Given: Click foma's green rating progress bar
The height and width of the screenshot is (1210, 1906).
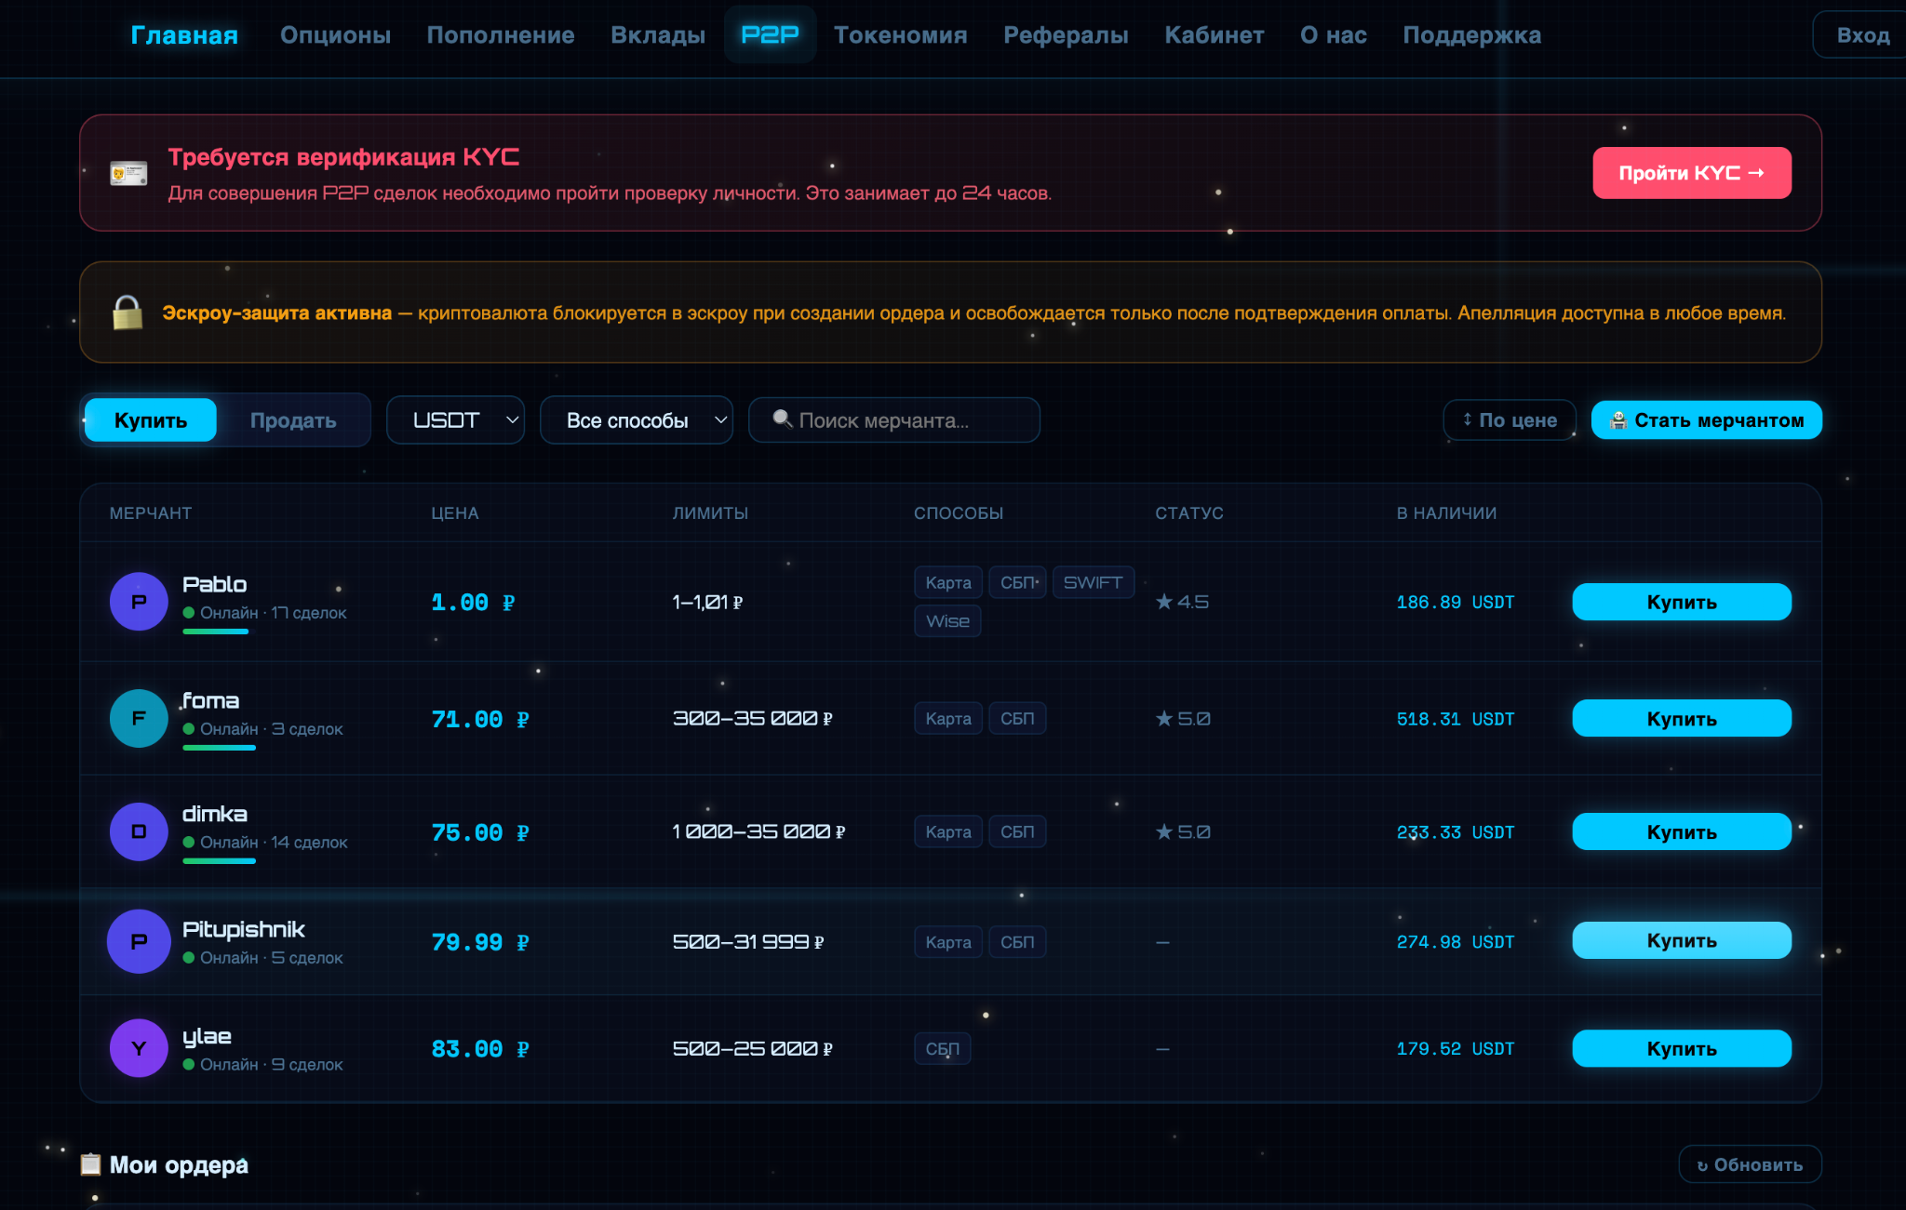Looking at the screenshot, I should pyautogui.click(x=219, y=748).
